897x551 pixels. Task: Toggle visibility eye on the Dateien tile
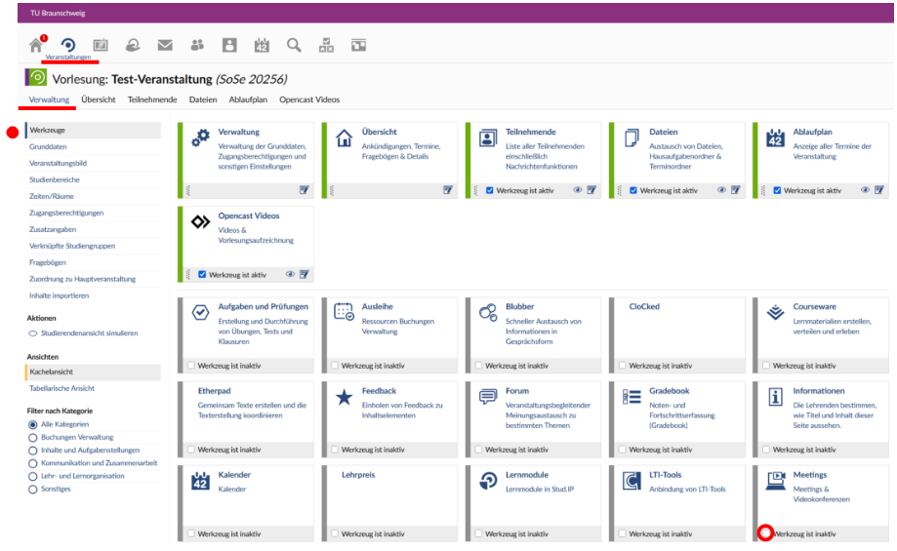pyautogui.click(x=721, y=190)
